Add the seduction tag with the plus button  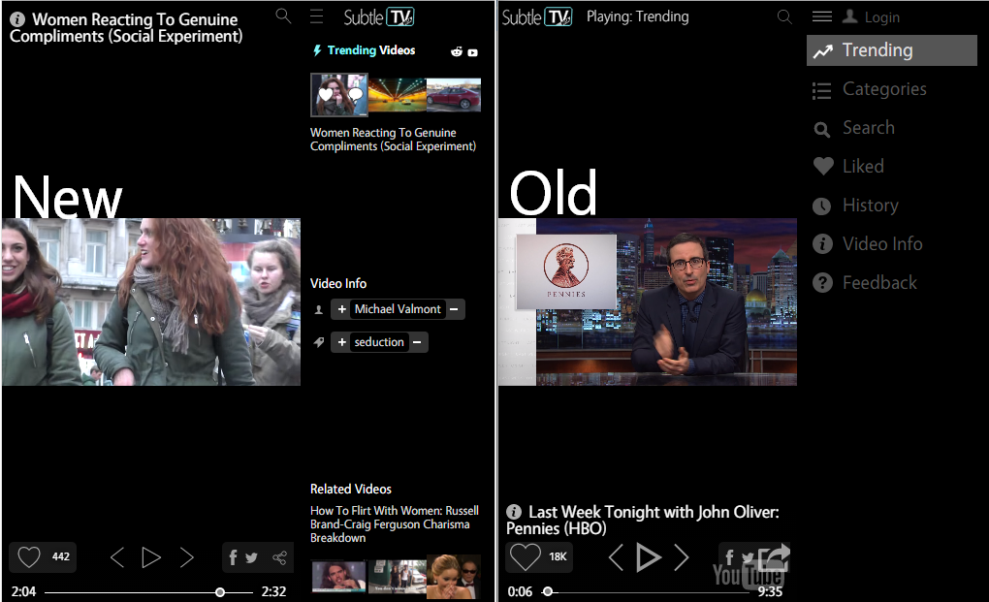[341, 342]
